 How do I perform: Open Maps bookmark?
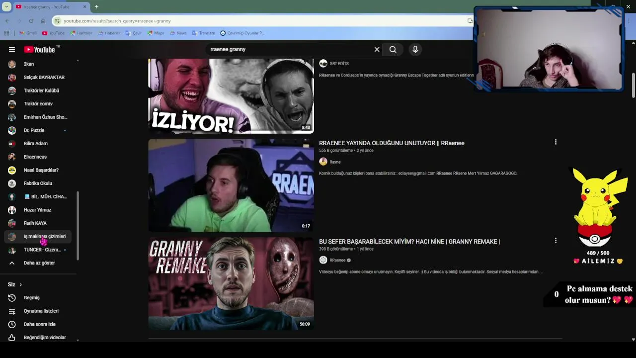pos(156,33)
